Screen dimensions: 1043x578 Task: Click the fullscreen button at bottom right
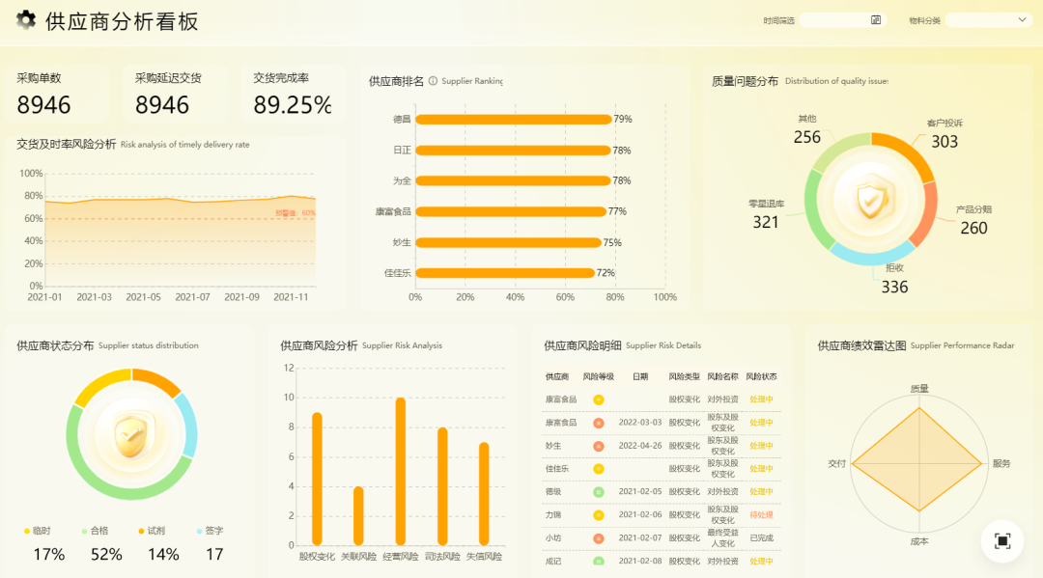click(x=1002, y=540)
